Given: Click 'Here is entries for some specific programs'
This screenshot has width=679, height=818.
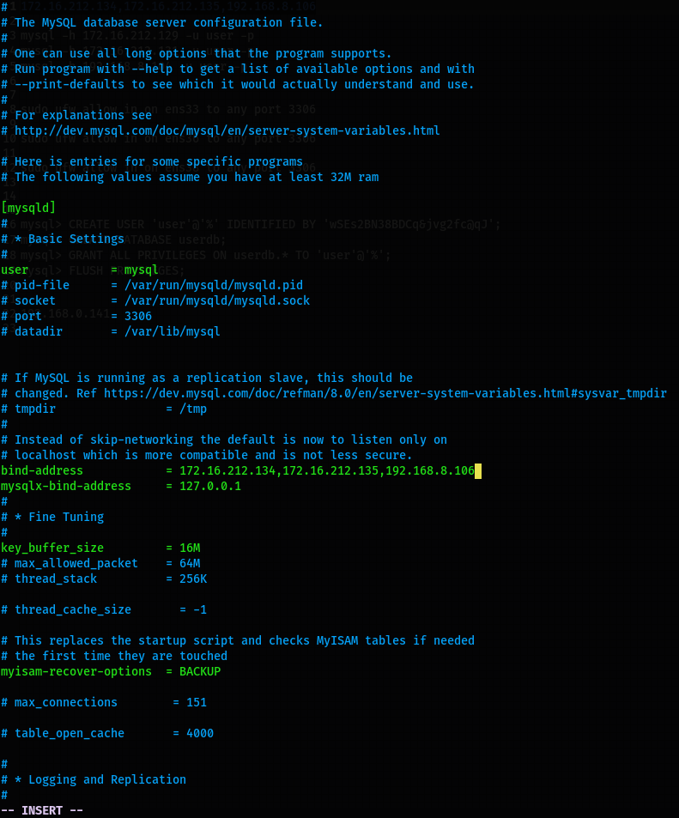Looking at the screenshot, I should click(152, 161).
